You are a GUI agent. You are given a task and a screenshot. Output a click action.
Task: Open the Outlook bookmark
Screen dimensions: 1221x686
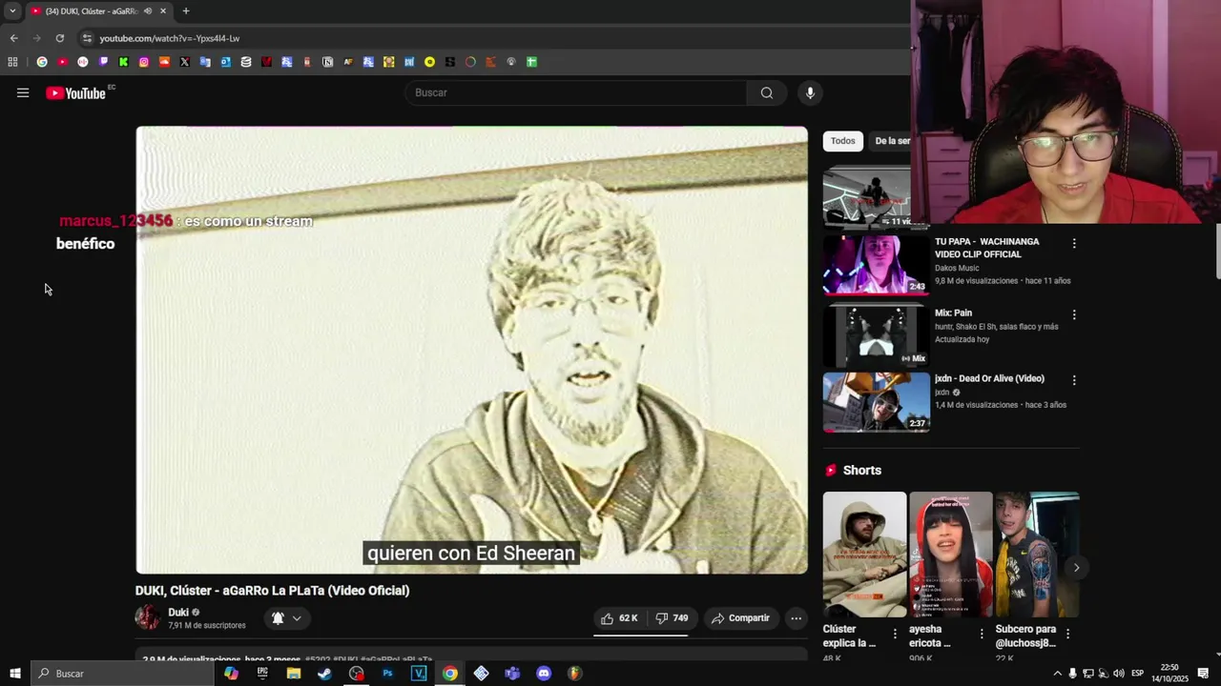[x=225, y=62]
